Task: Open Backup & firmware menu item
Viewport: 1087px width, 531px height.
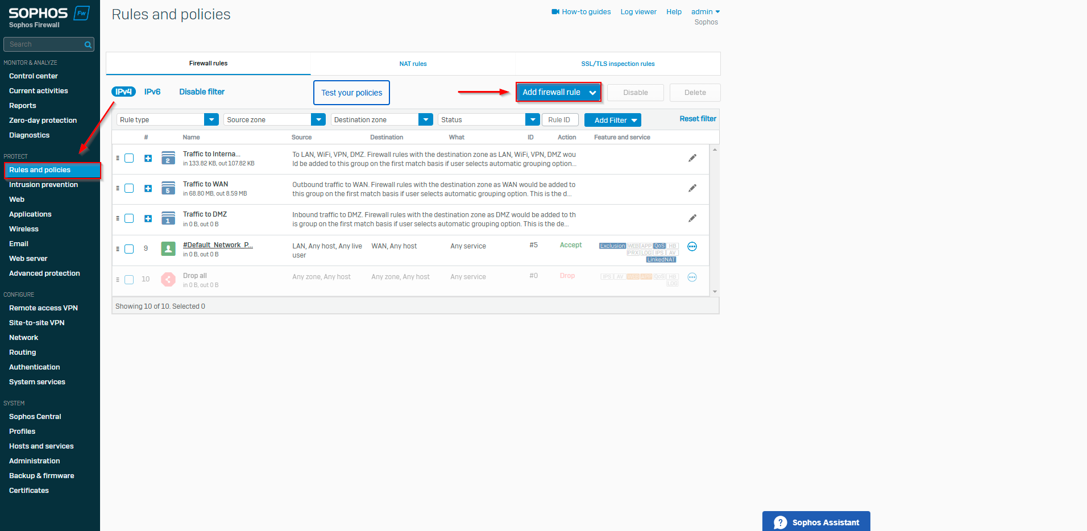Action: pyautogui.click(x=42, y=476)
